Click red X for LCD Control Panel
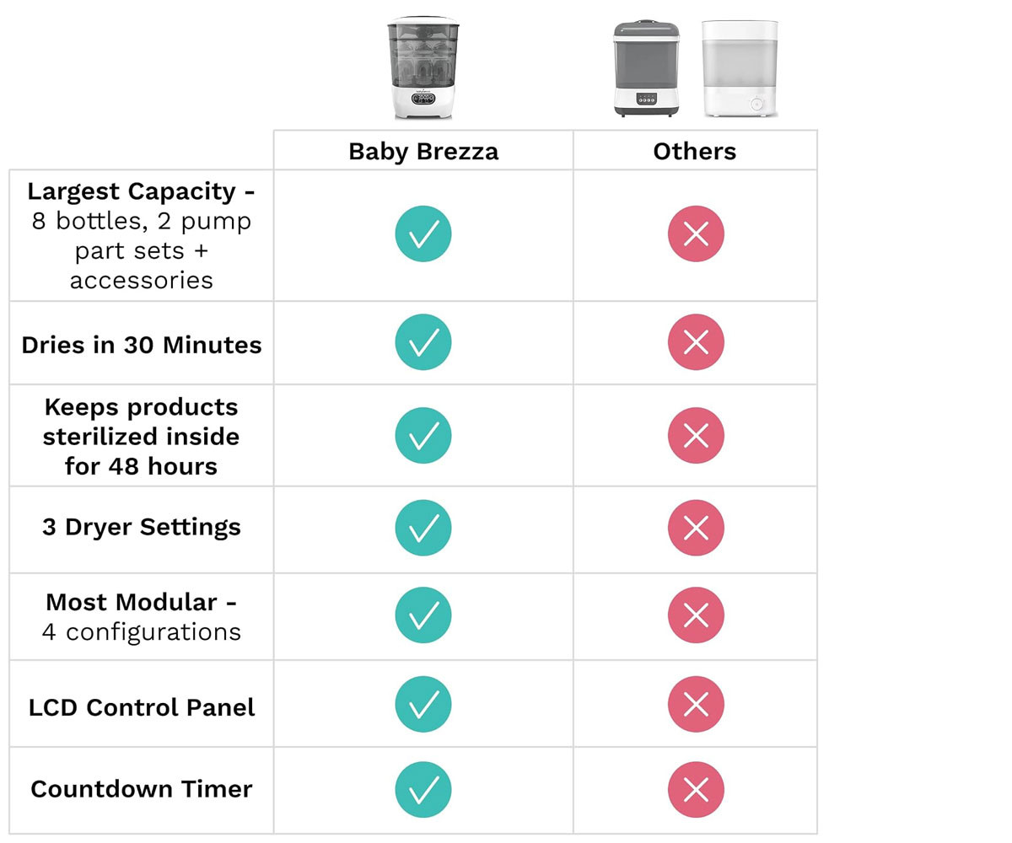Viewport: 1012px width, 843px height. [x=696, y=704]
